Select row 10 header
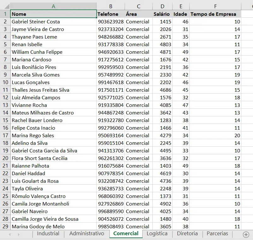 click(5, 83)
